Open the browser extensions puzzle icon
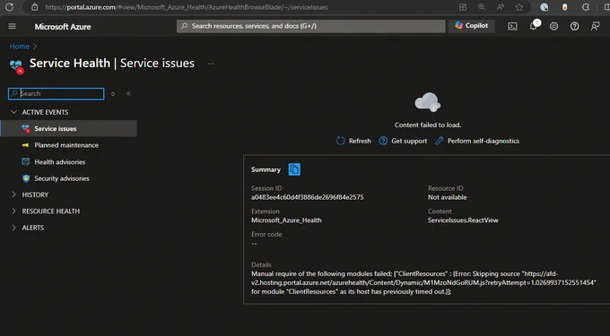The image size is (610, 336). (x=586, y=7)
